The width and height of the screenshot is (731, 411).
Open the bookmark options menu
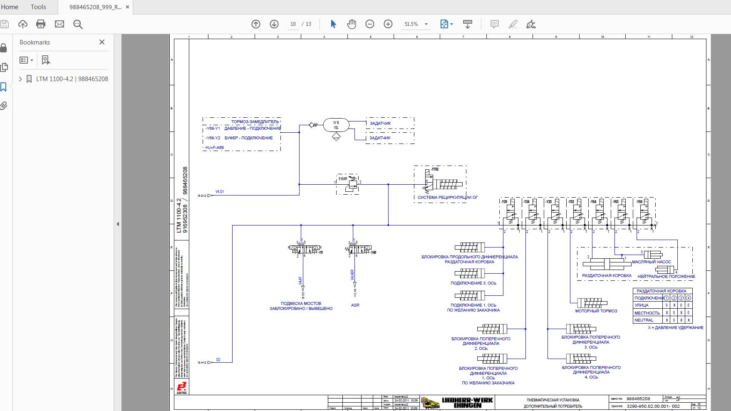26,60
